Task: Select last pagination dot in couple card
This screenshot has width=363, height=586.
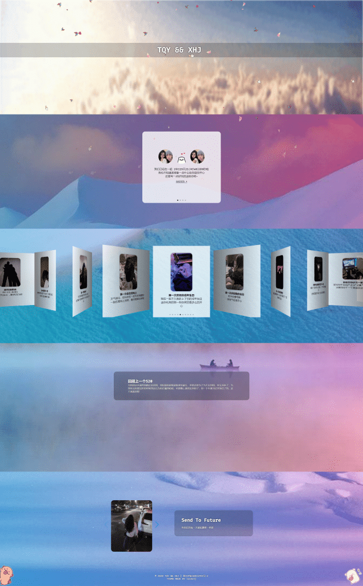Action: pos(186,200)
